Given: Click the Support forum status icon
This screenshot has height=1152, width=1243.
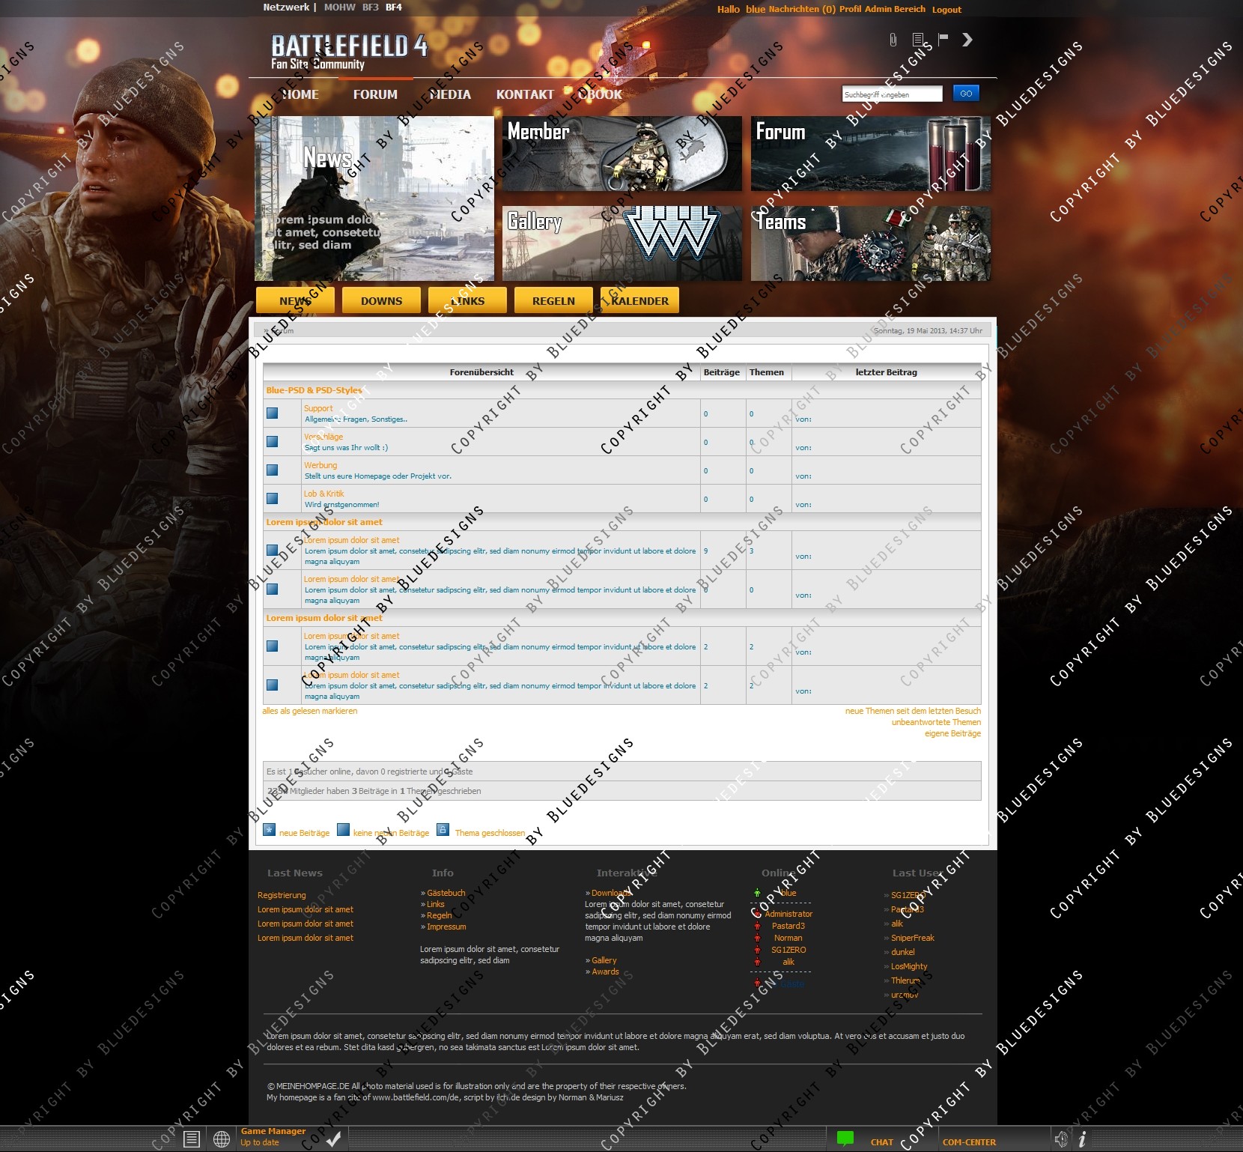Looking at the screenshot, I should click(272, 413).
